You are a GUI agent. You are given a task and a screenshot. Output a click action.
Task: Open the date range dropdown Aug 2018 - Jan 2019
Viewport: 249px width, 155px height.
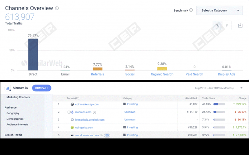coord(218,88)
